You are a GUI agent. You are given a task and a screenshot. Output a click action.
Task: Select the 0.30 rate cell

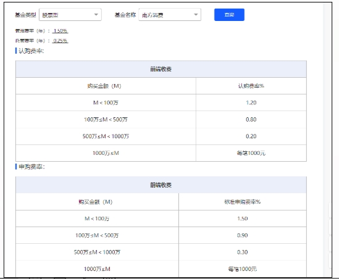tap(242, 252)
